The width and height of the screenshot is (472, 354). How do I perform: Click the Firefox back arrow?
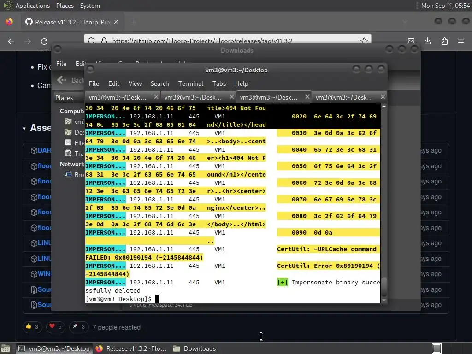pyautogui.click(x=11, y=41)
